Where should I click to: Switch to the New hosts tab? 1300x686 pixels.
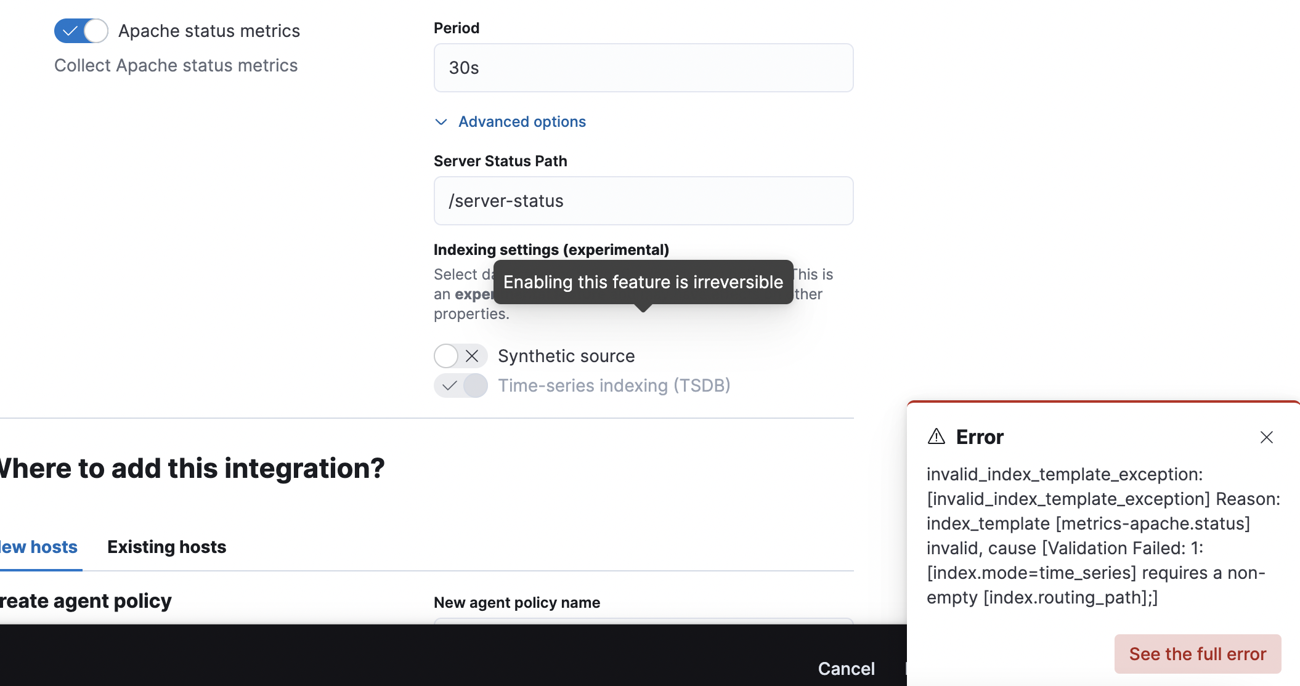(38, 547)
